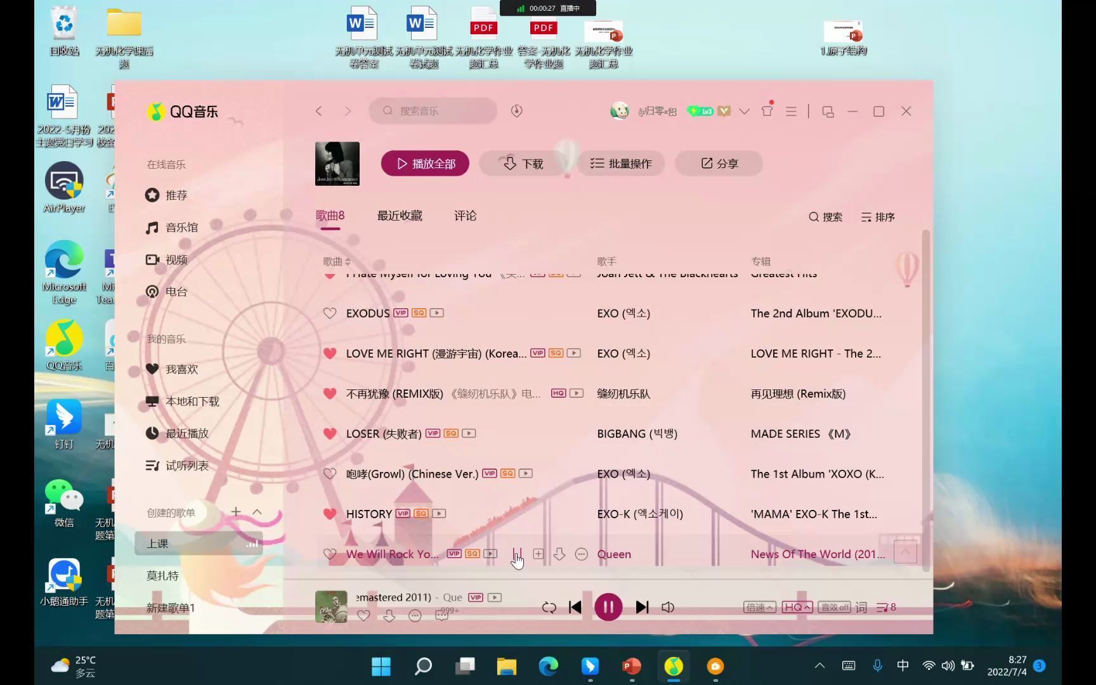This screenshot has width=1096, height=685.
Task: Search within the playlist via 搜索
Action: tap(825, 217)
